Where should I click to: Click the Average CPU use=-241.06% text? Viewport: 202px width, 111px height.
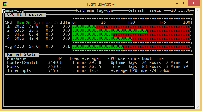click(139, 70)
